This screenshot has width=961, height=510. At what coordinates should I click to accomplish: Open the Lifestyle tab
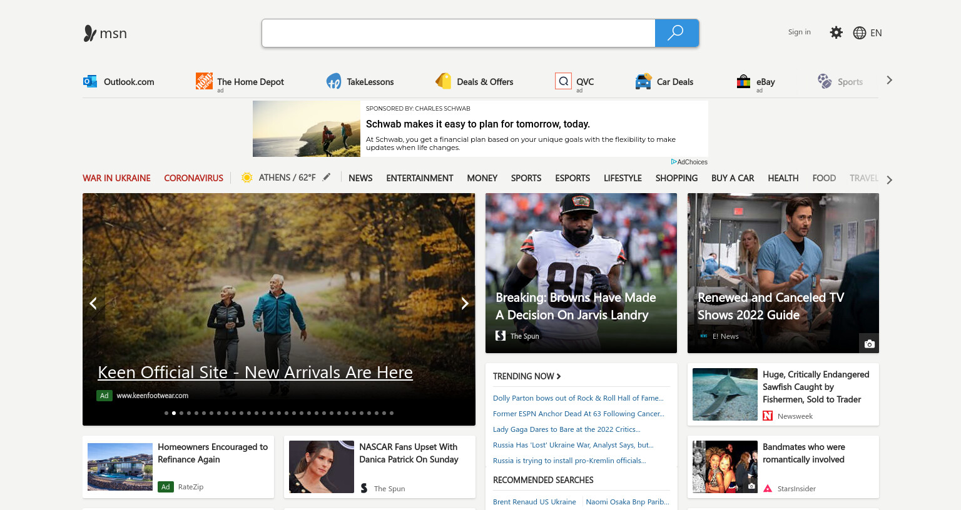623,178
